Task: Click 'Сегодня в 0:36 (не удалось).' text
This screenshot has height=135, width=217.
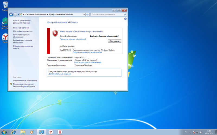Action: click(x=86, y=60)
